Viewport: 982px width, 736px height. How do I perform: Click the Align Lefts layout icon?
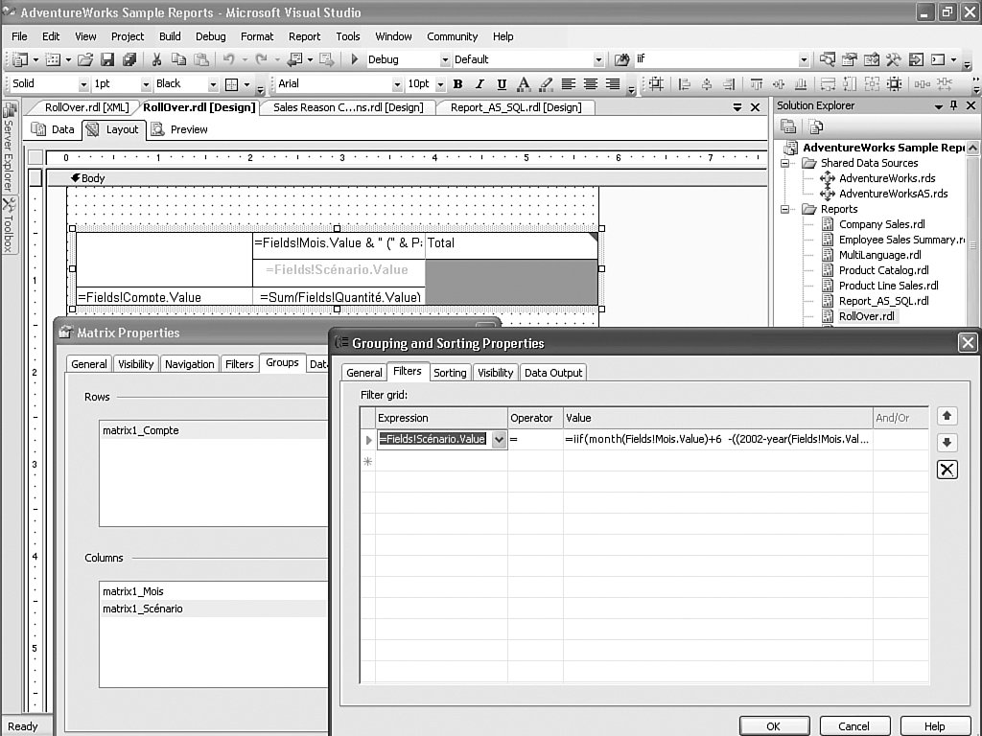coord(685,84)
